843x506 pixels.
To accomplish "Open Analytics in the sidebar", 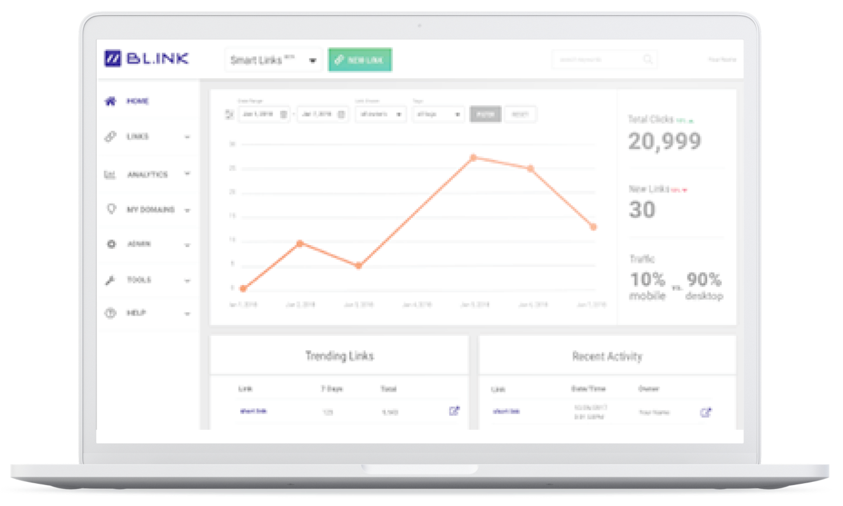I will (x=147, y=174).
